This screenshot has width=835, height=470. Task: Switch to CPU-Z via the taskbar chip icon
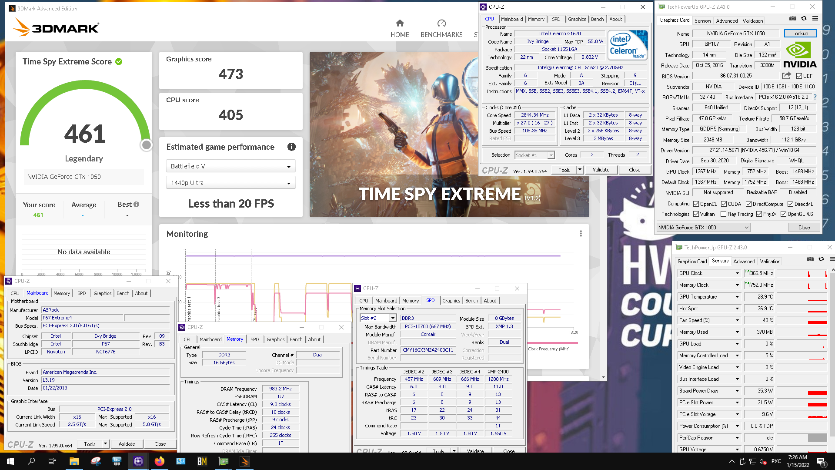click(138, 461)
